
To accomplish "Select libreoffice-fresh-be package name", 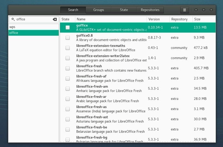I will (x=92, y=127).
